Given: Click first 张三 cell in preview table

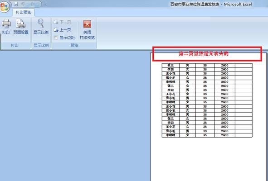Looking at the screenshot, I should 171,65.
